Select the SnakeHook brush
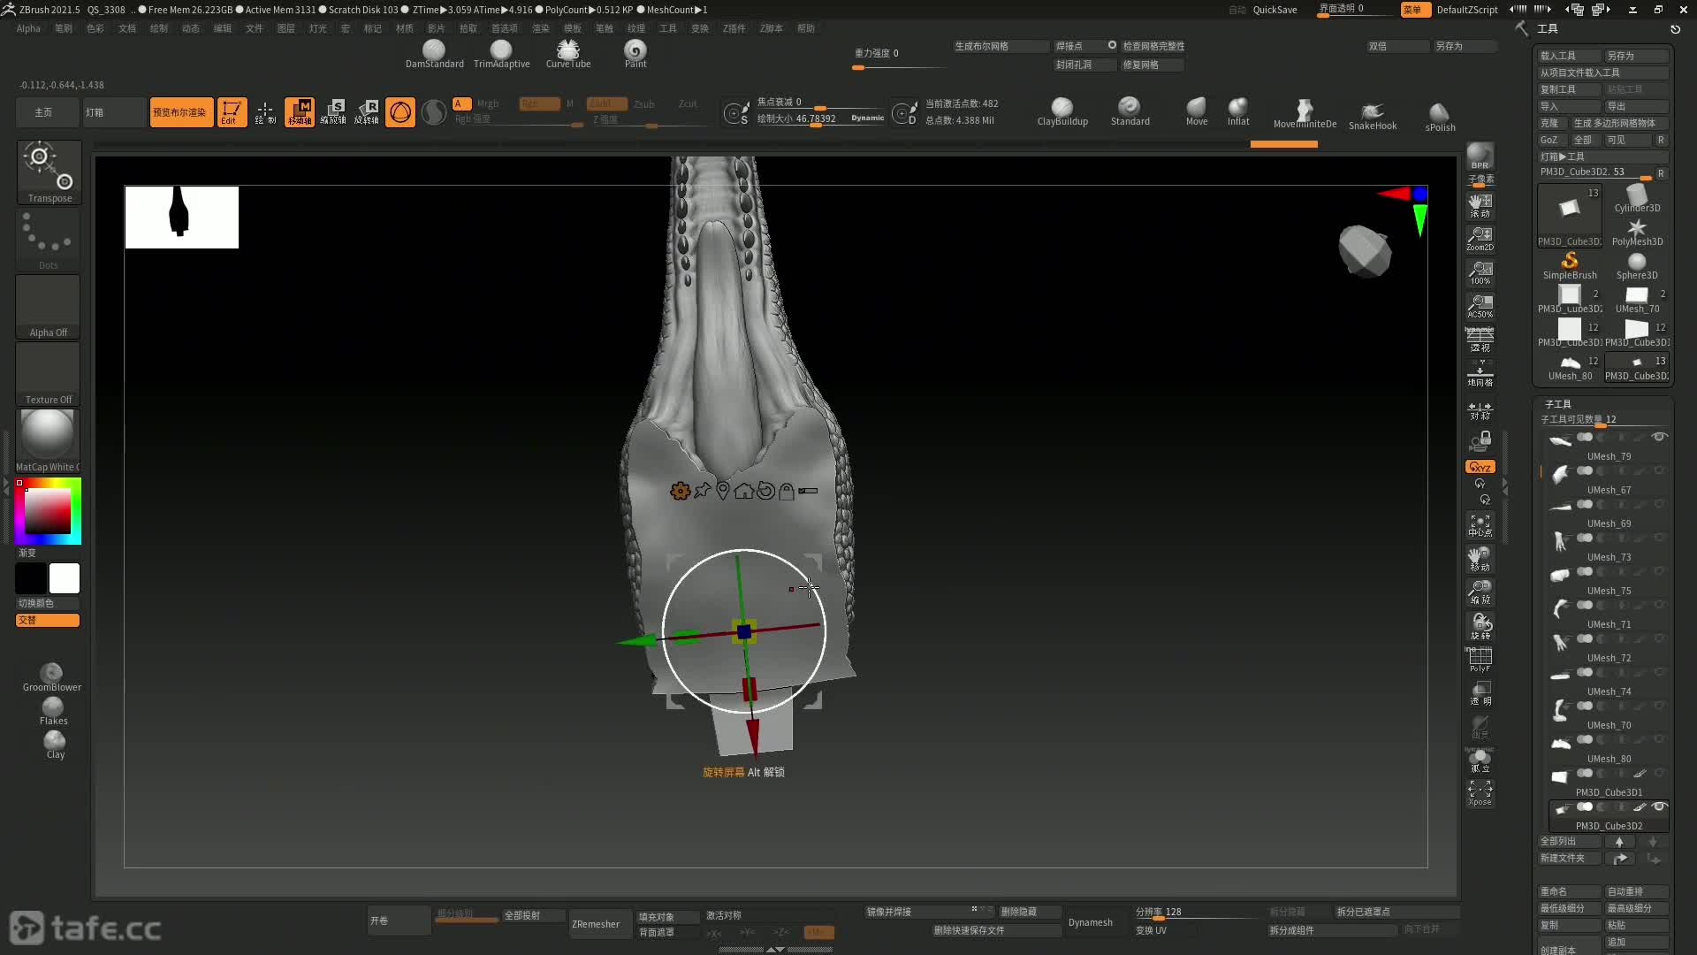The width and height of the screenshot is (1697, 955). 1373,116
